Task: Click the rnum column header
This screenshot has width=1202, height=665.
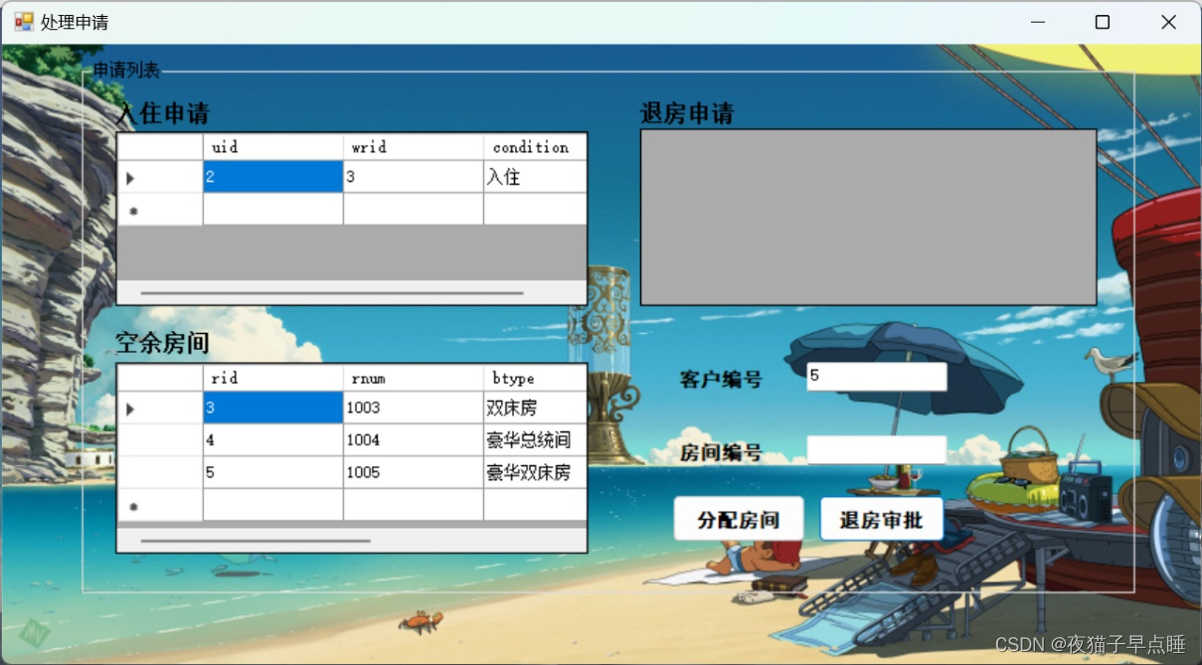Action: tap(414, 378)
